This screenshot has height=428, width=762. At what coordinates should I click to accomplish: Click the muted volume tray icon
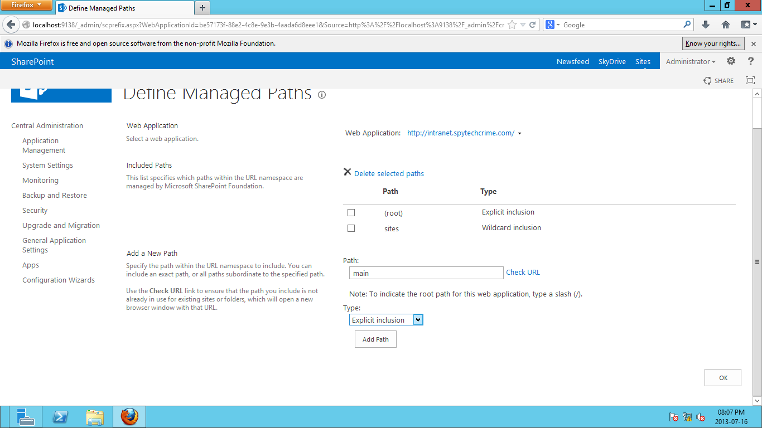point(701,417)
